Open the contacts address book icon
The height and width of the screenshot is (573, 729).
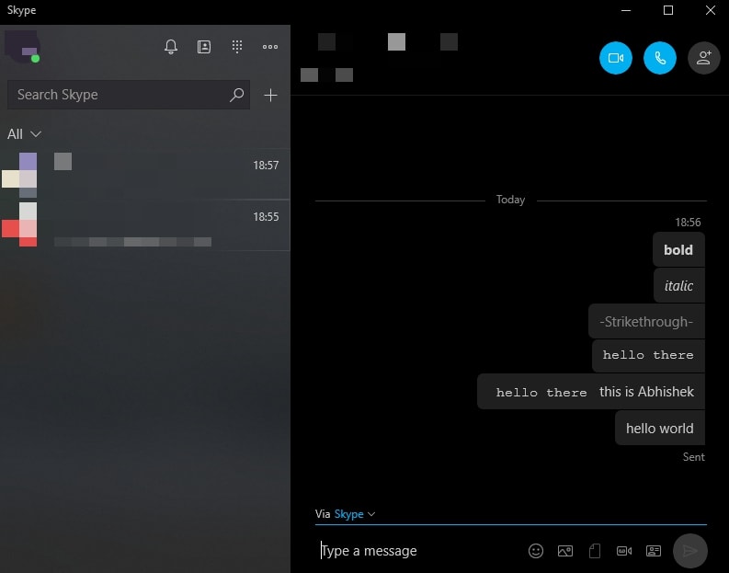click(204, 47)
